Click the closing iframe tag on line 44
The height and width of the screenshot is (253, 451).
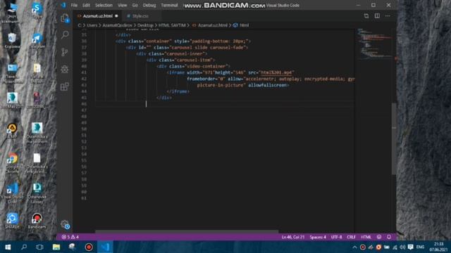click(x=178, y=91)
